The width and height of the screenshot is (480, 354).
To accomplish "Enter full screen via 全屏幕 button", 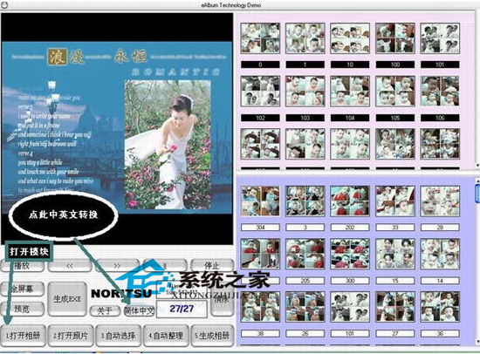I will [23, 289].
